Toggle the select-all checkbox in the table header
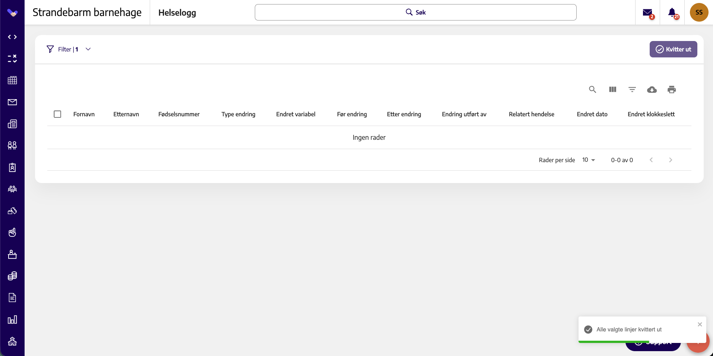 pos(57,114)
